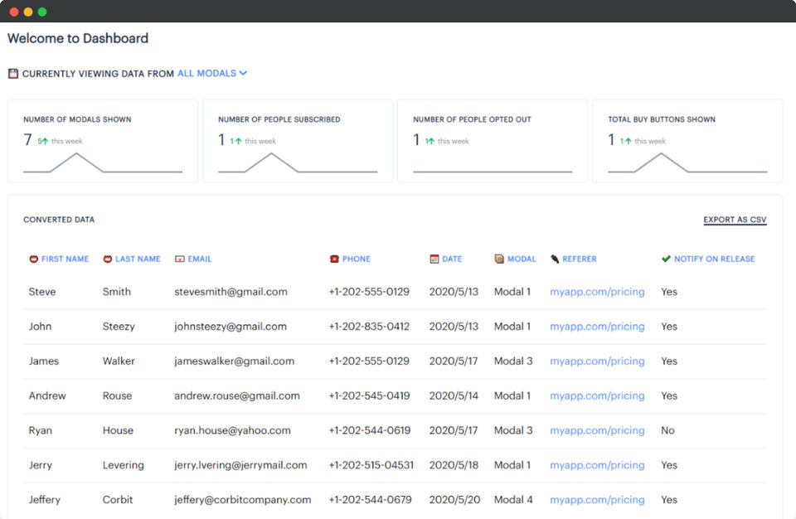Image resolution: width=796 pixels, height=519 pixels.
Task: Click the envelope icon beside Email
Action: coord(180,259)
